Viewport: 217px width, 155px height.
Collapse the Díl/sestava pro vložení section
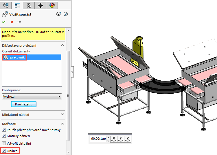point(62,45)
